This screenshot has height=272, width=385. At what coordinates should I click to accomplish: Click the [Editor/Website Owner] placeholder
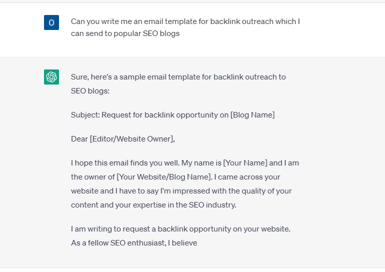(132, 139)
